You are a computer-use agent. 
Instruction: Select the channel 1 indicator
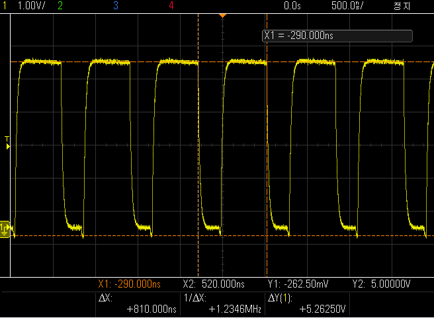(x=4, y=5)
